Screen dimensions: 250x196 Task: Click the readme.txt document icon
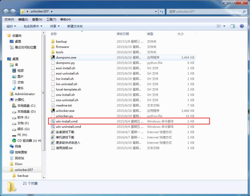pyautogui.click(x=53, y=106)
